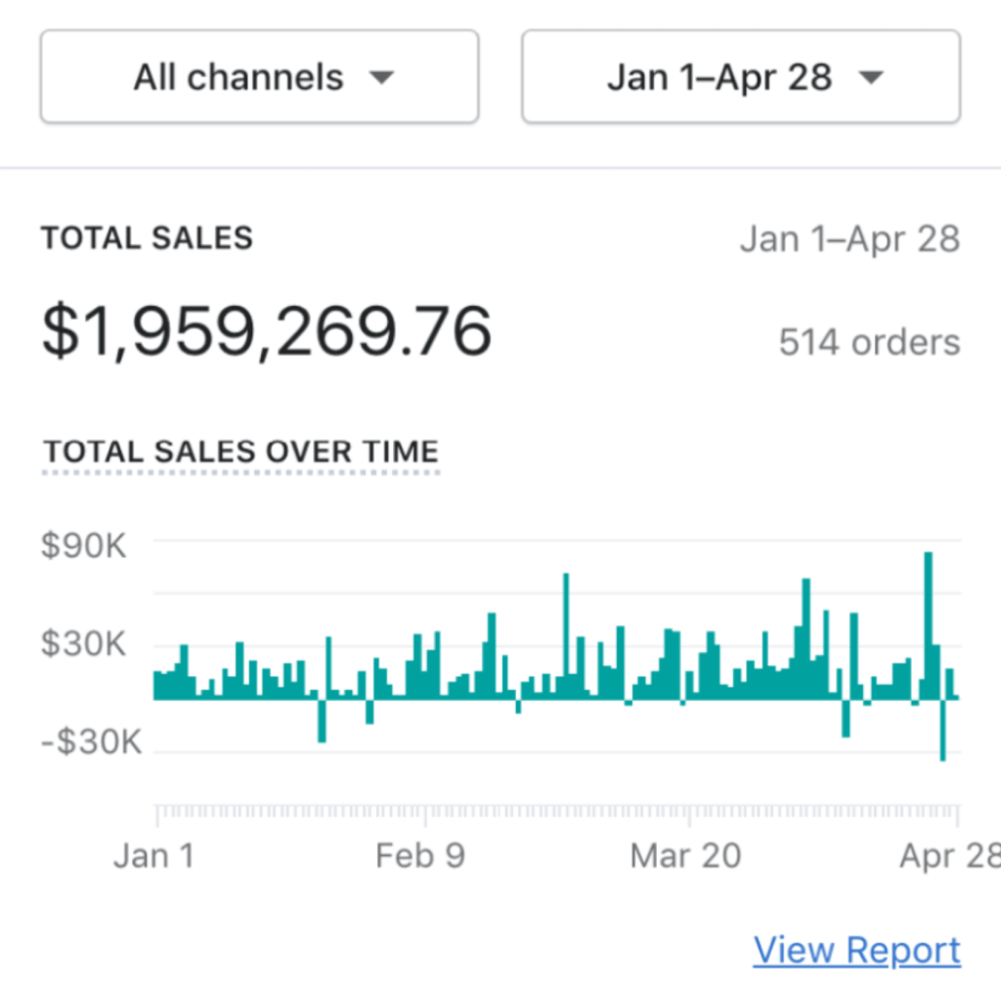Screen dimensions: 1001x982
Task: Select the negative bar in mid-April
Action: pos(846,717)
